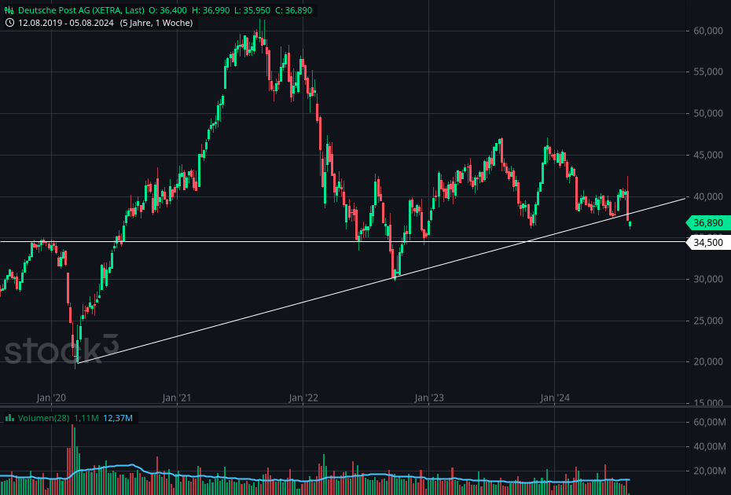Select the Volumen(28) legend entry
The height and width of the screenshot is (495, 731).
(43, 419)
